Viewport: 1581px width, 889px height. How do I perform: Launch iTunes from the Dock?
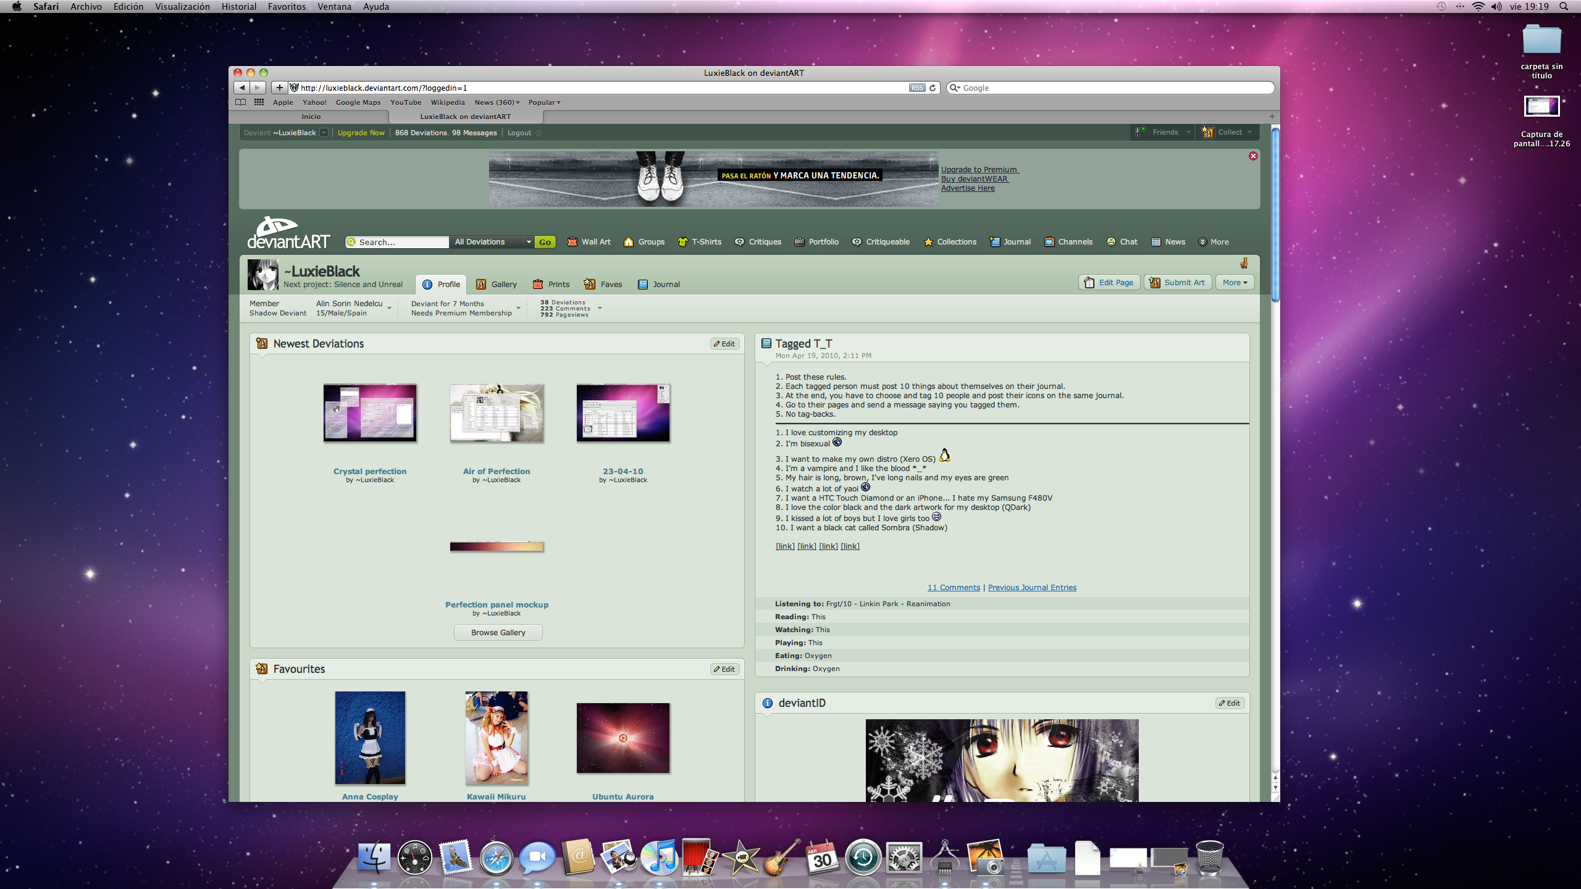[x=659, y=857]
